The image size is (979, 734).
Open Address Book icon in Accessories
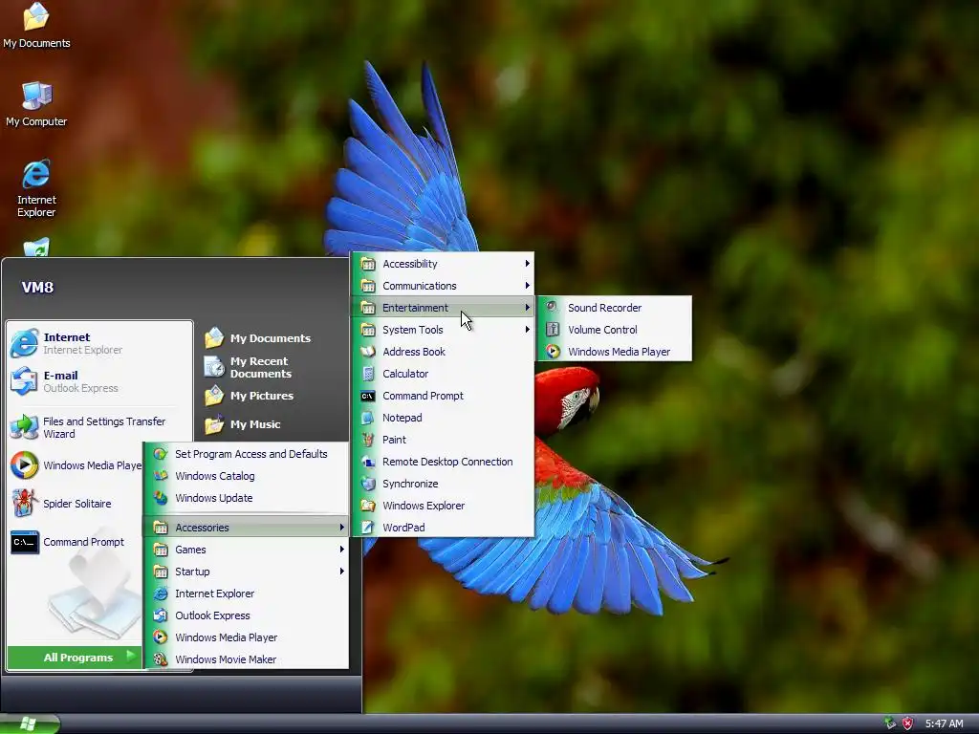click(x=368, y=352)
